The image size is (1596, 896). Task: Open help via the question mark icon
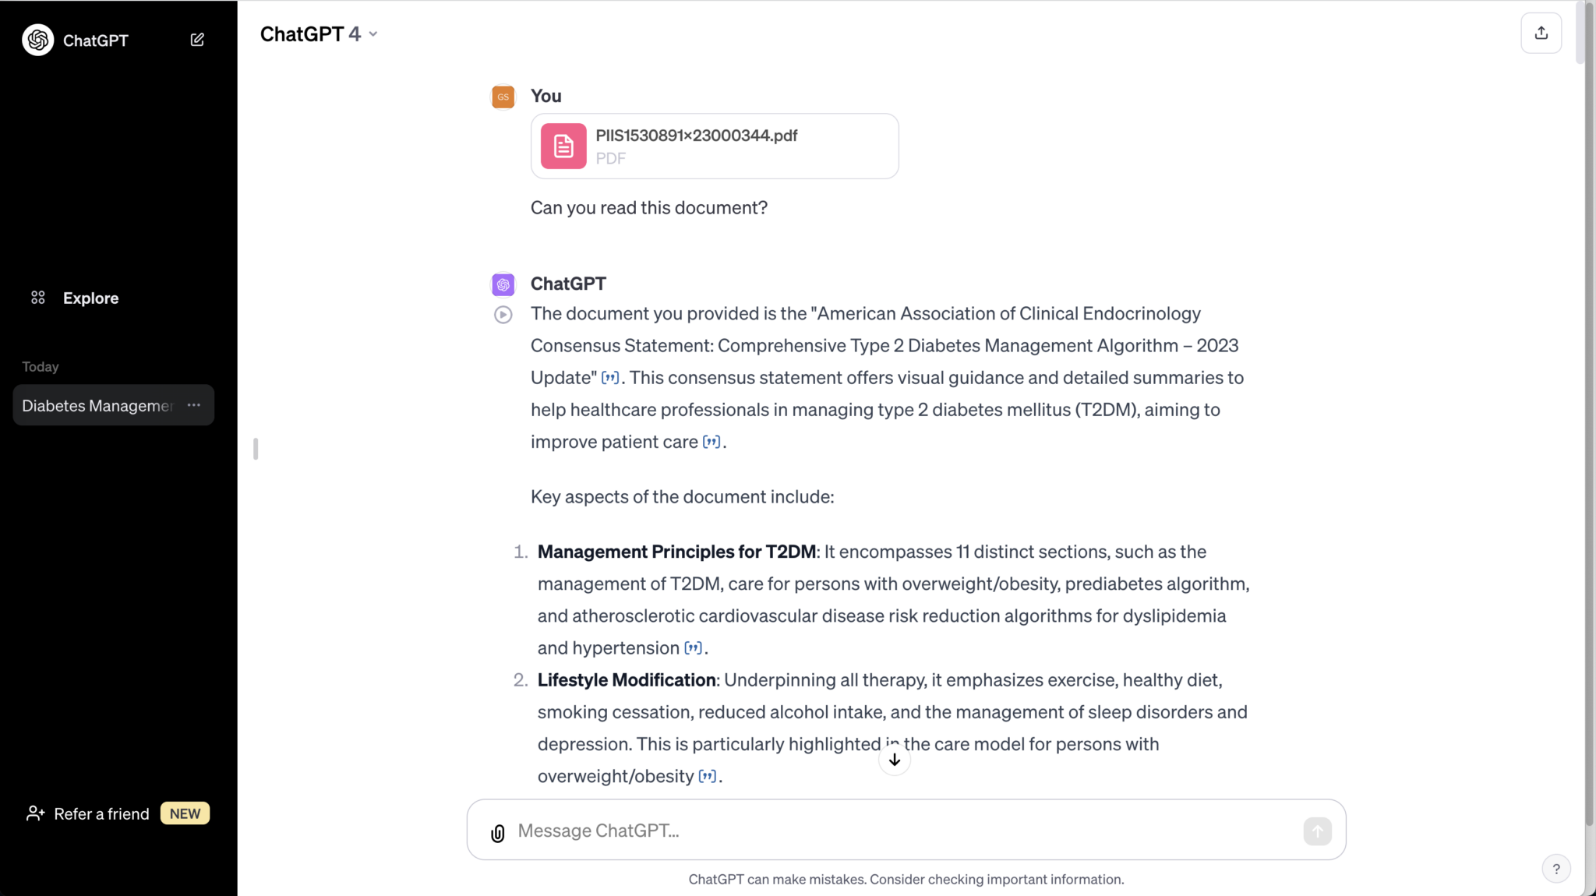pos(1555,868)
